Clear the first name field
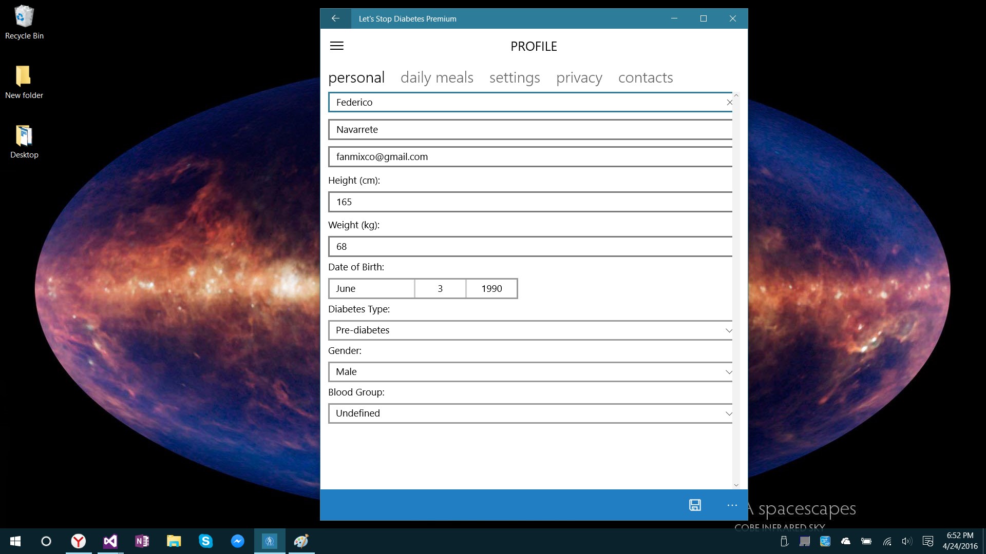 click(x=729, y=103)
